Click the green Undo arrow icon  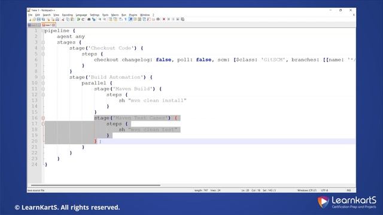pyautogui.click(x=78, y=19)
